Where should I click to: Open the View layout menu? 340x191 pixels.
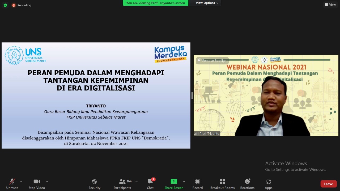point(330,5)
